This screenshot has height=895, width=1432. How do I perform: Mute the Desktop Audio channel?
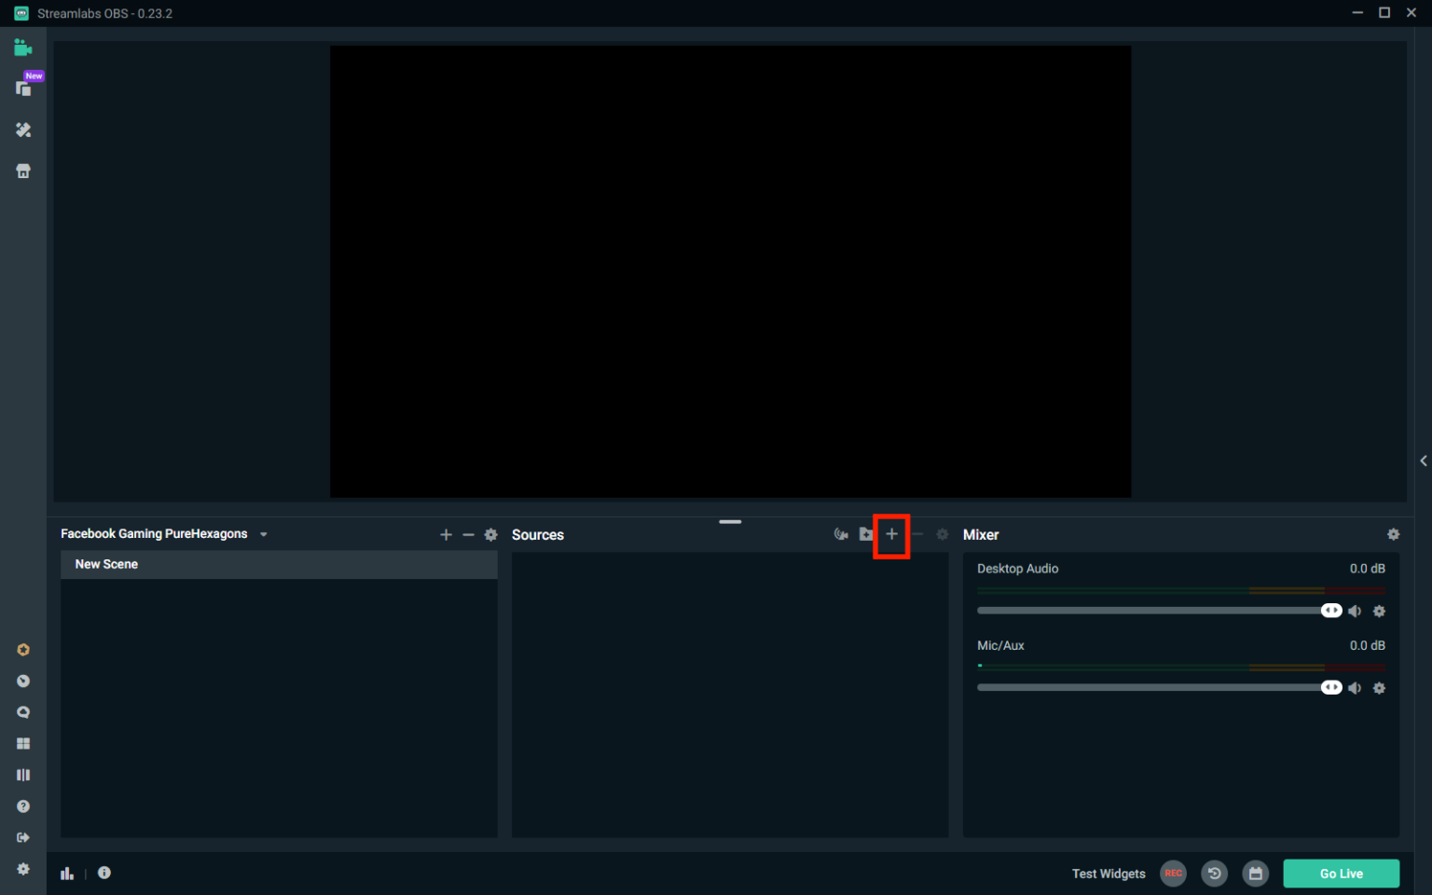coord(1355,611)
